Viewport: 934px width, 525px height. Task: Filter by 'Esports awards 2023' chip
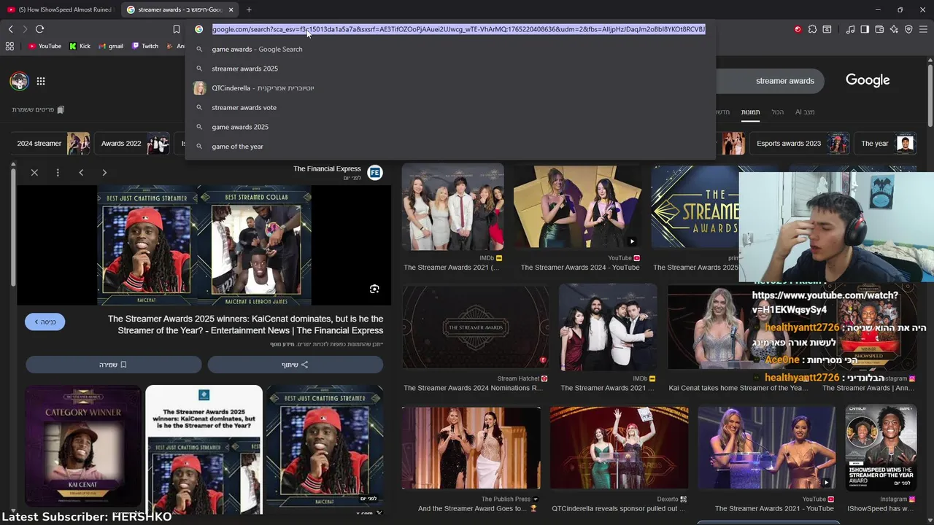coord(800,144)
